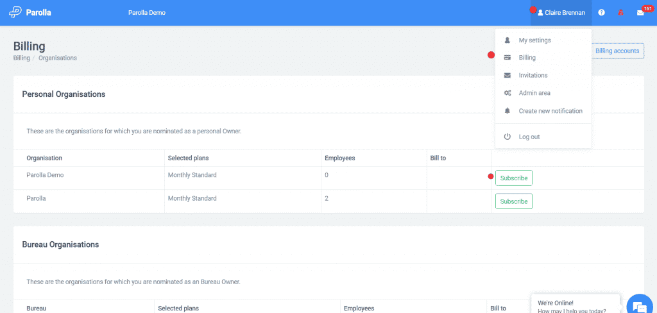Viewport: 657px width, 313px height.
Task: Select Invitations menu item
Action: [543, 76]
